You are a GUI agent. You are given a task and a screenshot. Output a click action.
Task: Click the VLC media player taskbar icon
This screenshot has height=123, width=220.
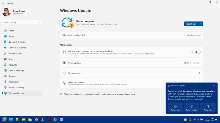coord(43,119)
